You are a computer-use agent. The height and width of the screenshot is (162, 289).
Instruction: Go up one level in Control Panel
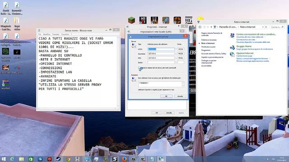[x=211, y=27]
